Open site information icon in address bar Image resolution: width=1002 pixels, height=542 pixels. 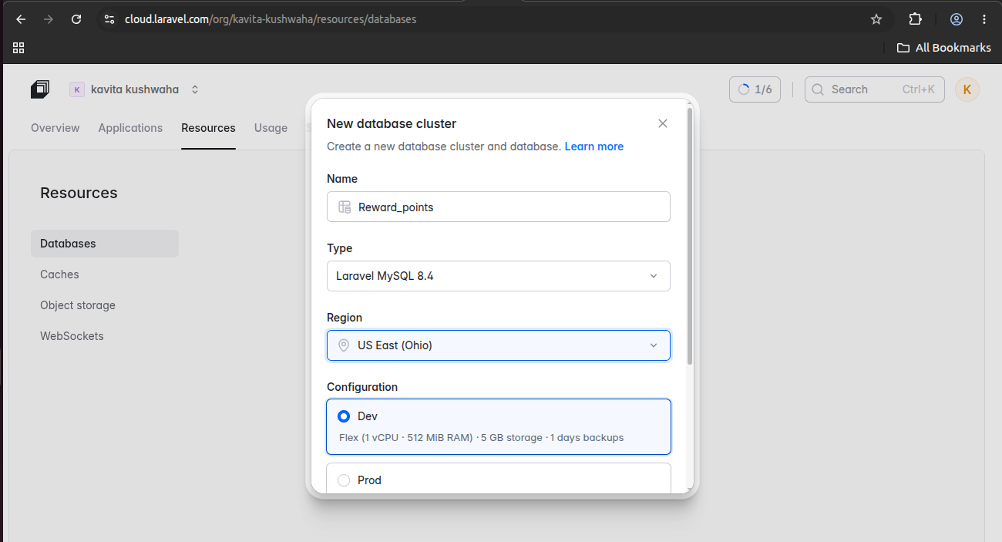coord(109,19)
